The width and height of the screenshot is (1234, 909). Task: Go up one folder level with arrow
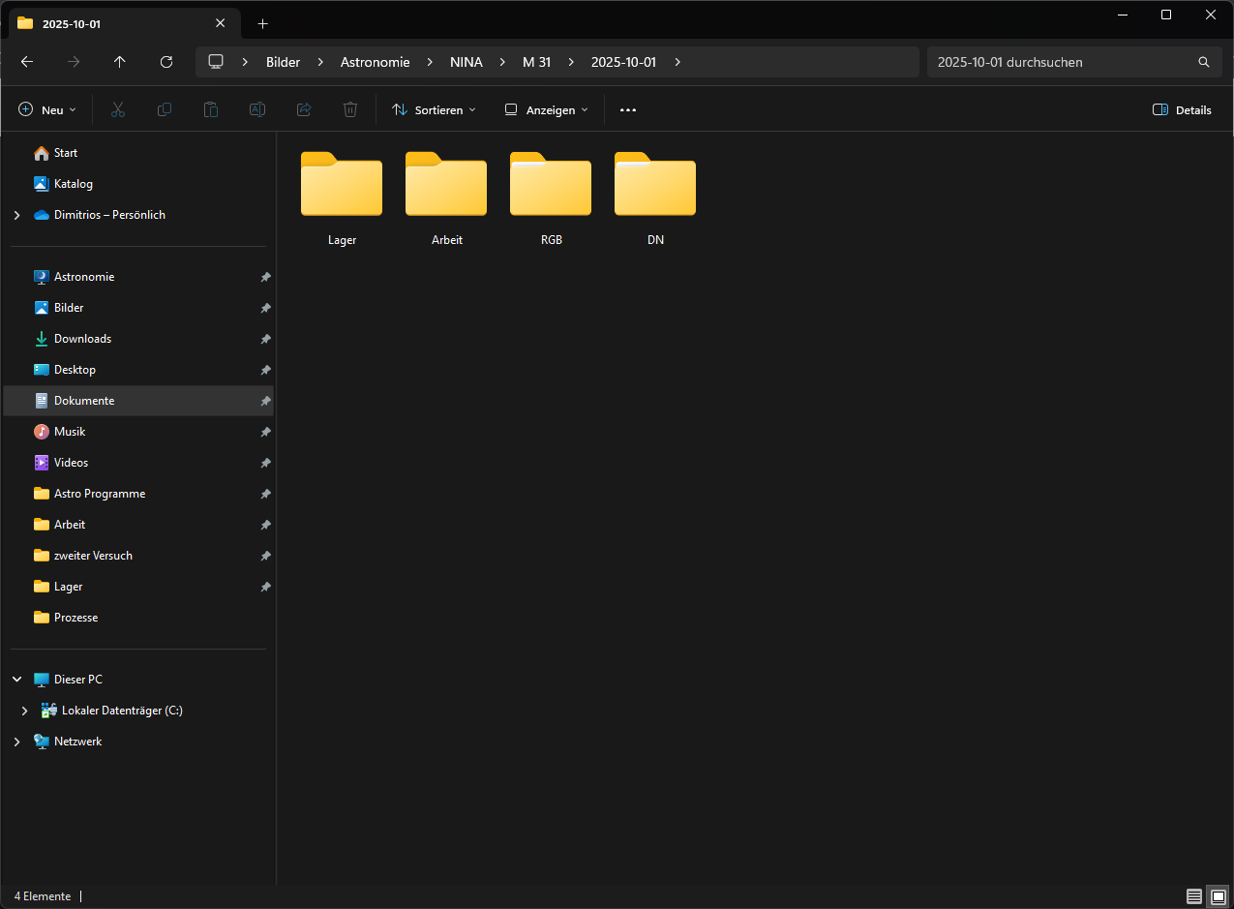click(x=120, y=62)
